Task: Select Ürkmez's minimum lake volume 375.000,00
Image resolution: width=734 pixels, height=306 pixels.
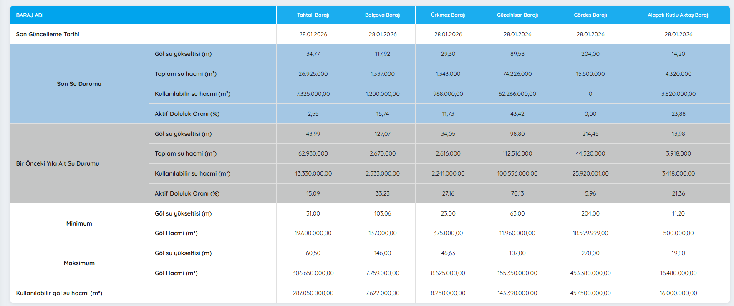Action: [x=448, y=233]
